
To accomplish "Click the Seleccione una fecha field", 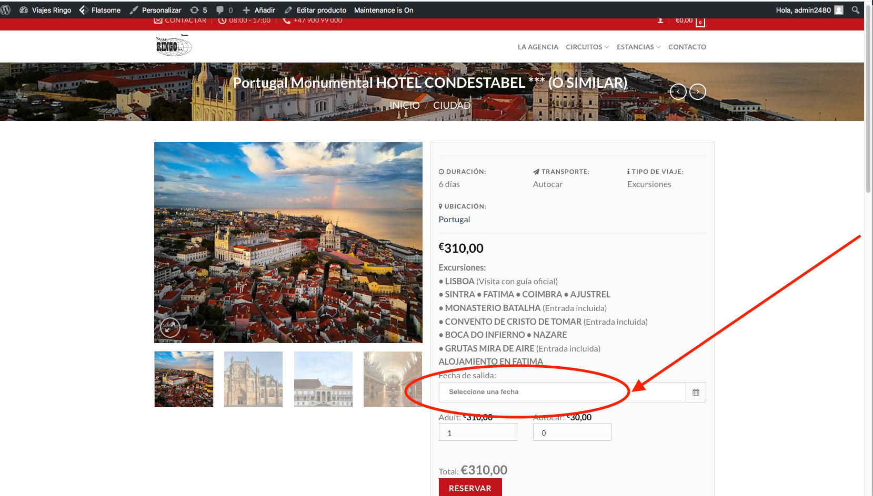I will 561,392.
